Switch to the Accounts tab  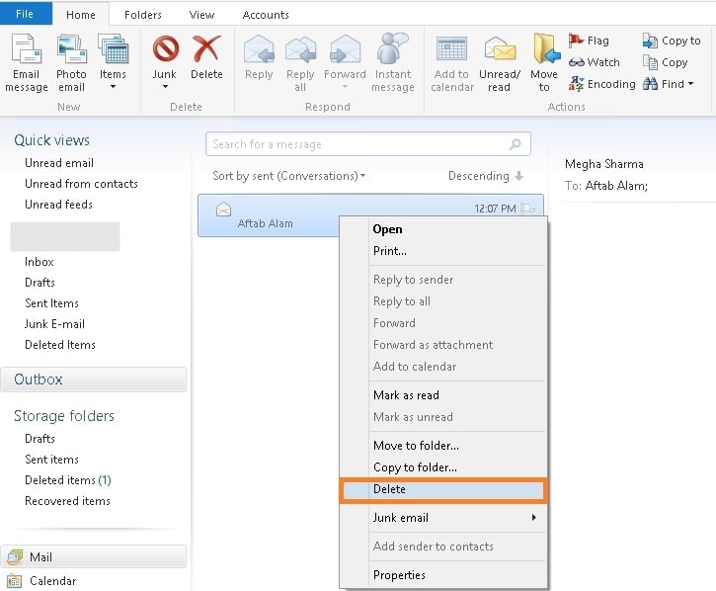266,15
